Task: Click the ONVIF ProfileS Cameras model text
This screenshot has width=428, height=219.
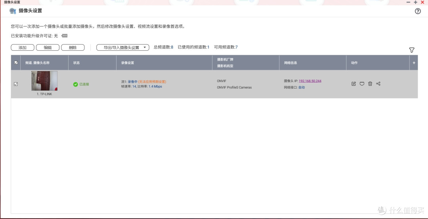Action: click(235, 88)
